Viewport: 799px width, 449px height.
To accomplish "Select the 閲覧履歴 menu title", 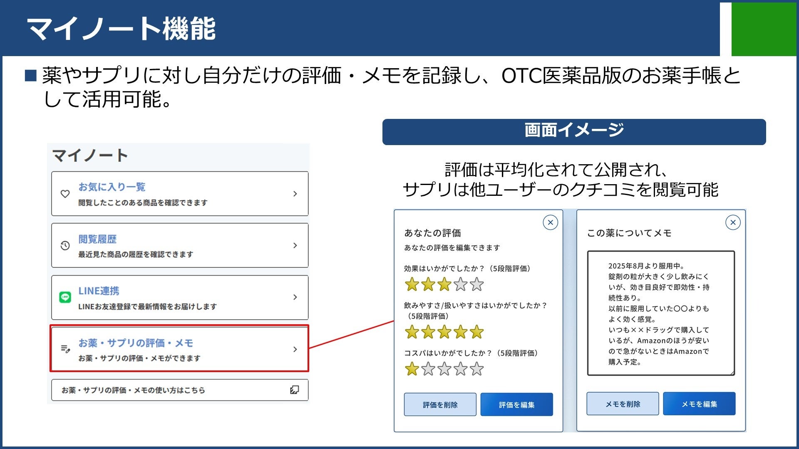I will 97,239.
